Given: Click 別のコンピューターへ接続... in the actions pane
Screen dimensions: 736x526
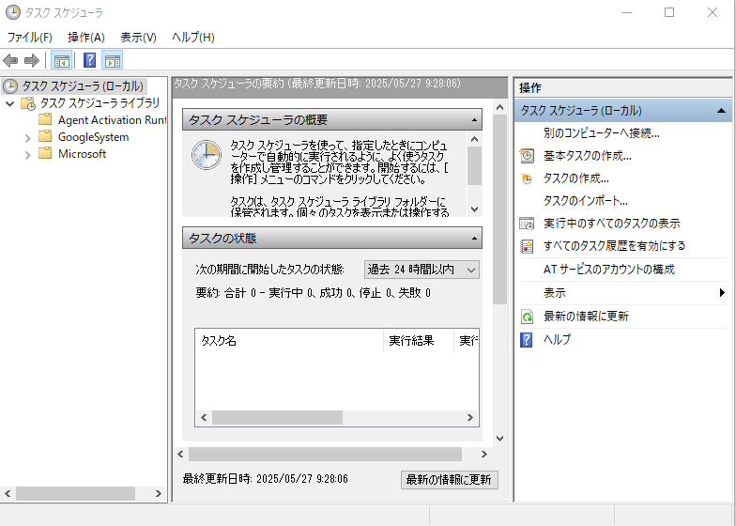Looking at the screenshot, I should [601, 133].
